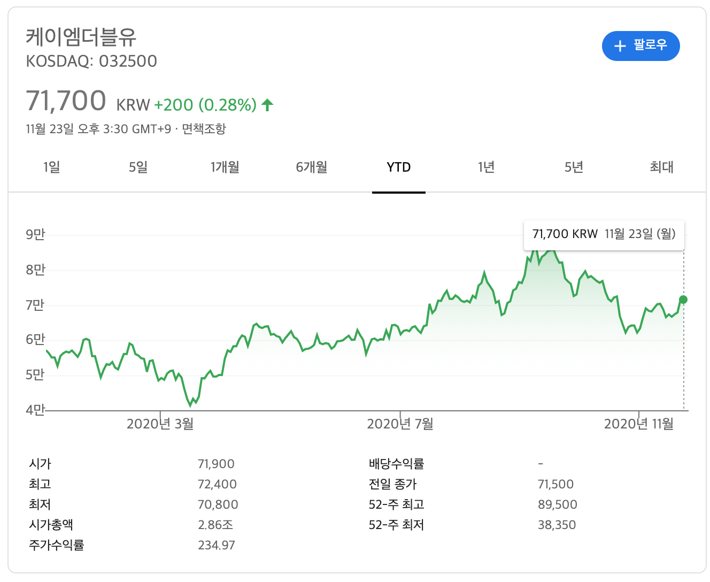Click the 주가수익률 value 234.97

(x=217, y=546)
